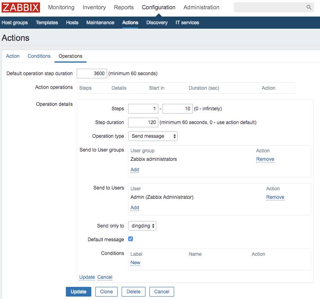This screenshot has width=320, height=299.
Task: Focus the Step duration field showing 120
Action: [x=143, y=122]
